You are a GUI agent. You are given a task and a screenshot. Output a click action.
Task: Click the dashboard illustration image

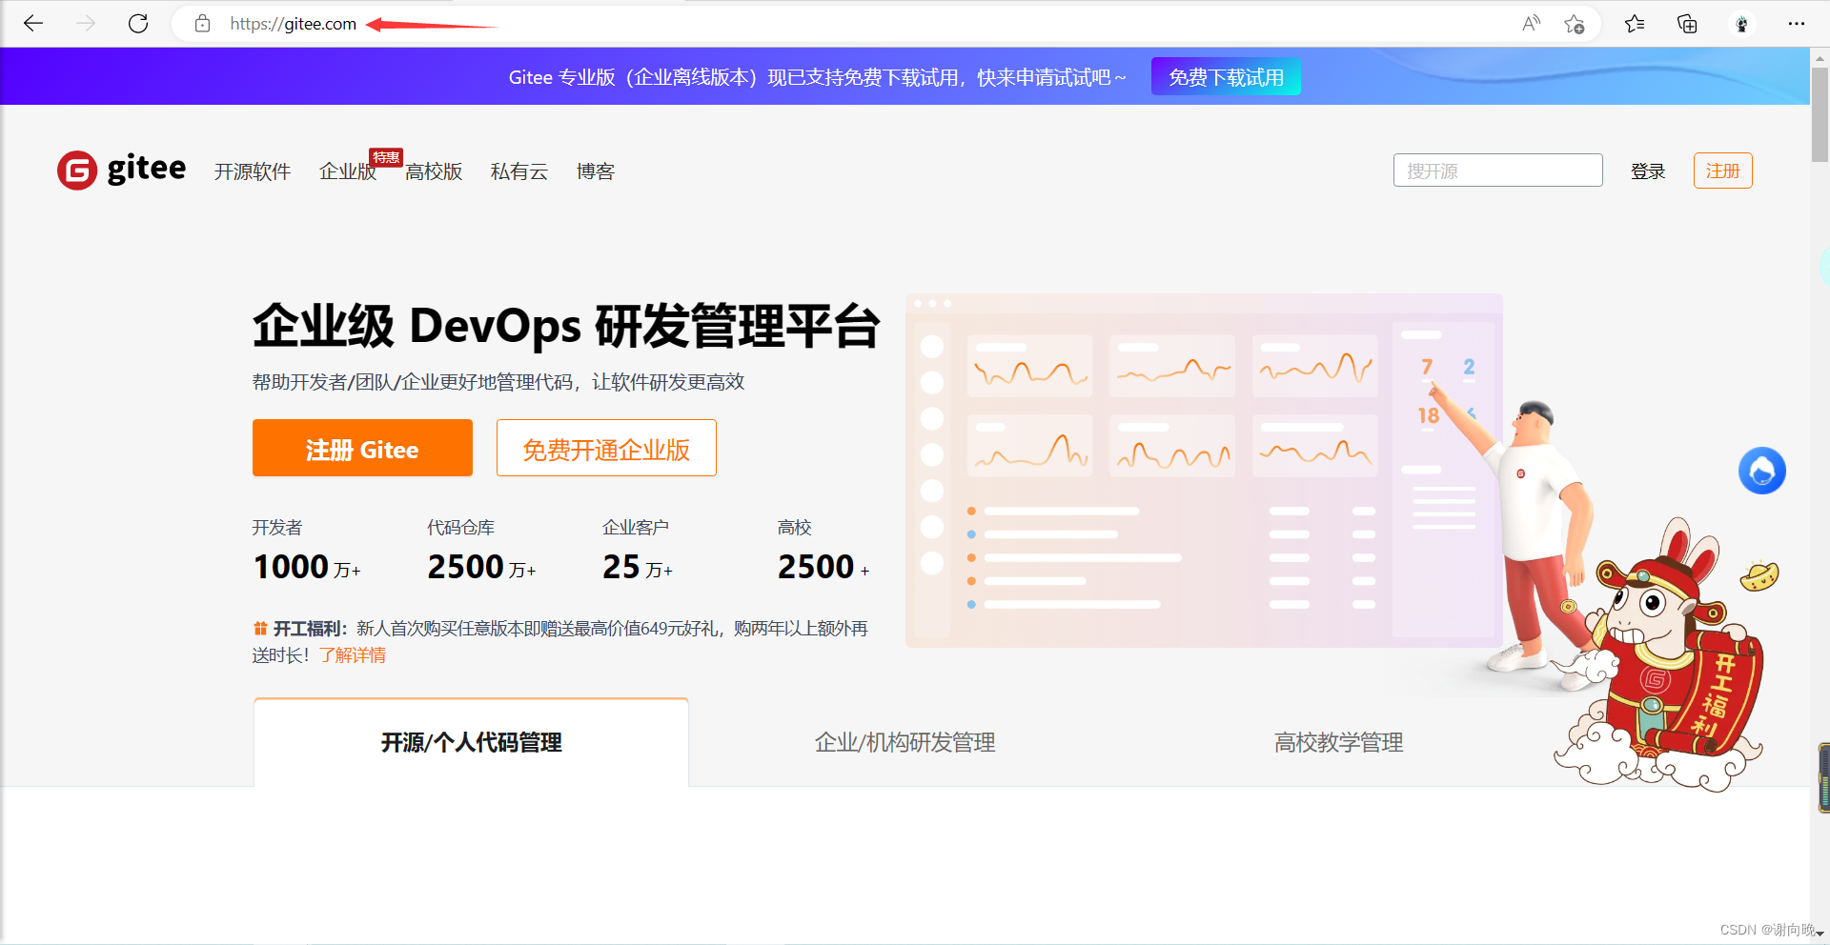tap(1204, 471)
